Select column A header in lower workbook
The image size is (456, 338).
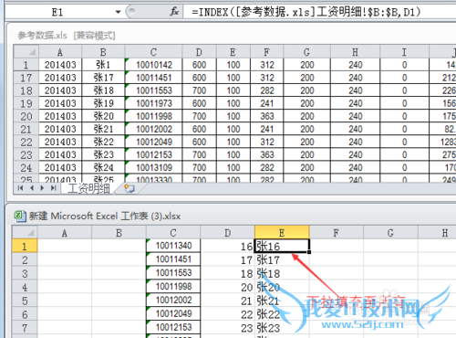point(65,233)
